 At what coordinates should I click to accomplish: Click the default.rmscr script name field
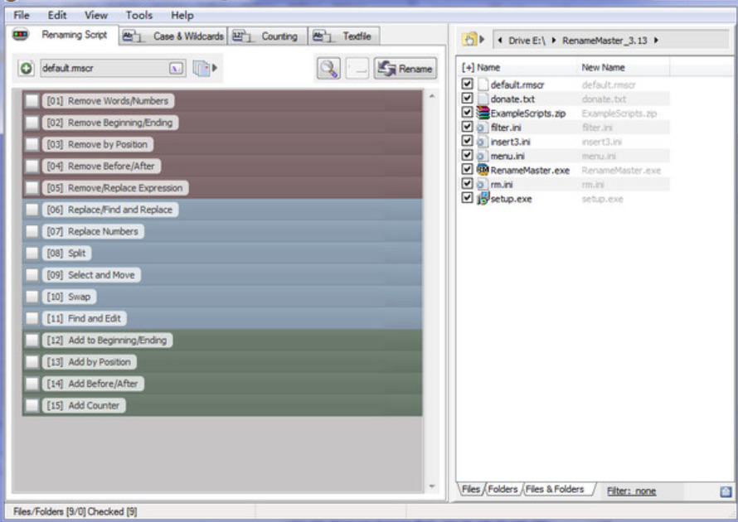[x=113, y=69]
